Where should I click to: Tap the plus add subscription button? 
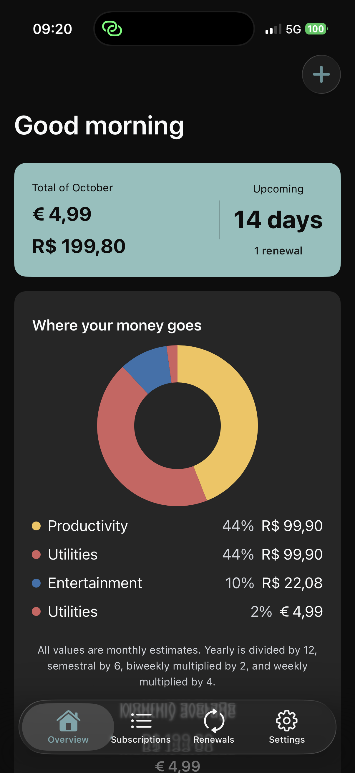click(x=321, y=74)
